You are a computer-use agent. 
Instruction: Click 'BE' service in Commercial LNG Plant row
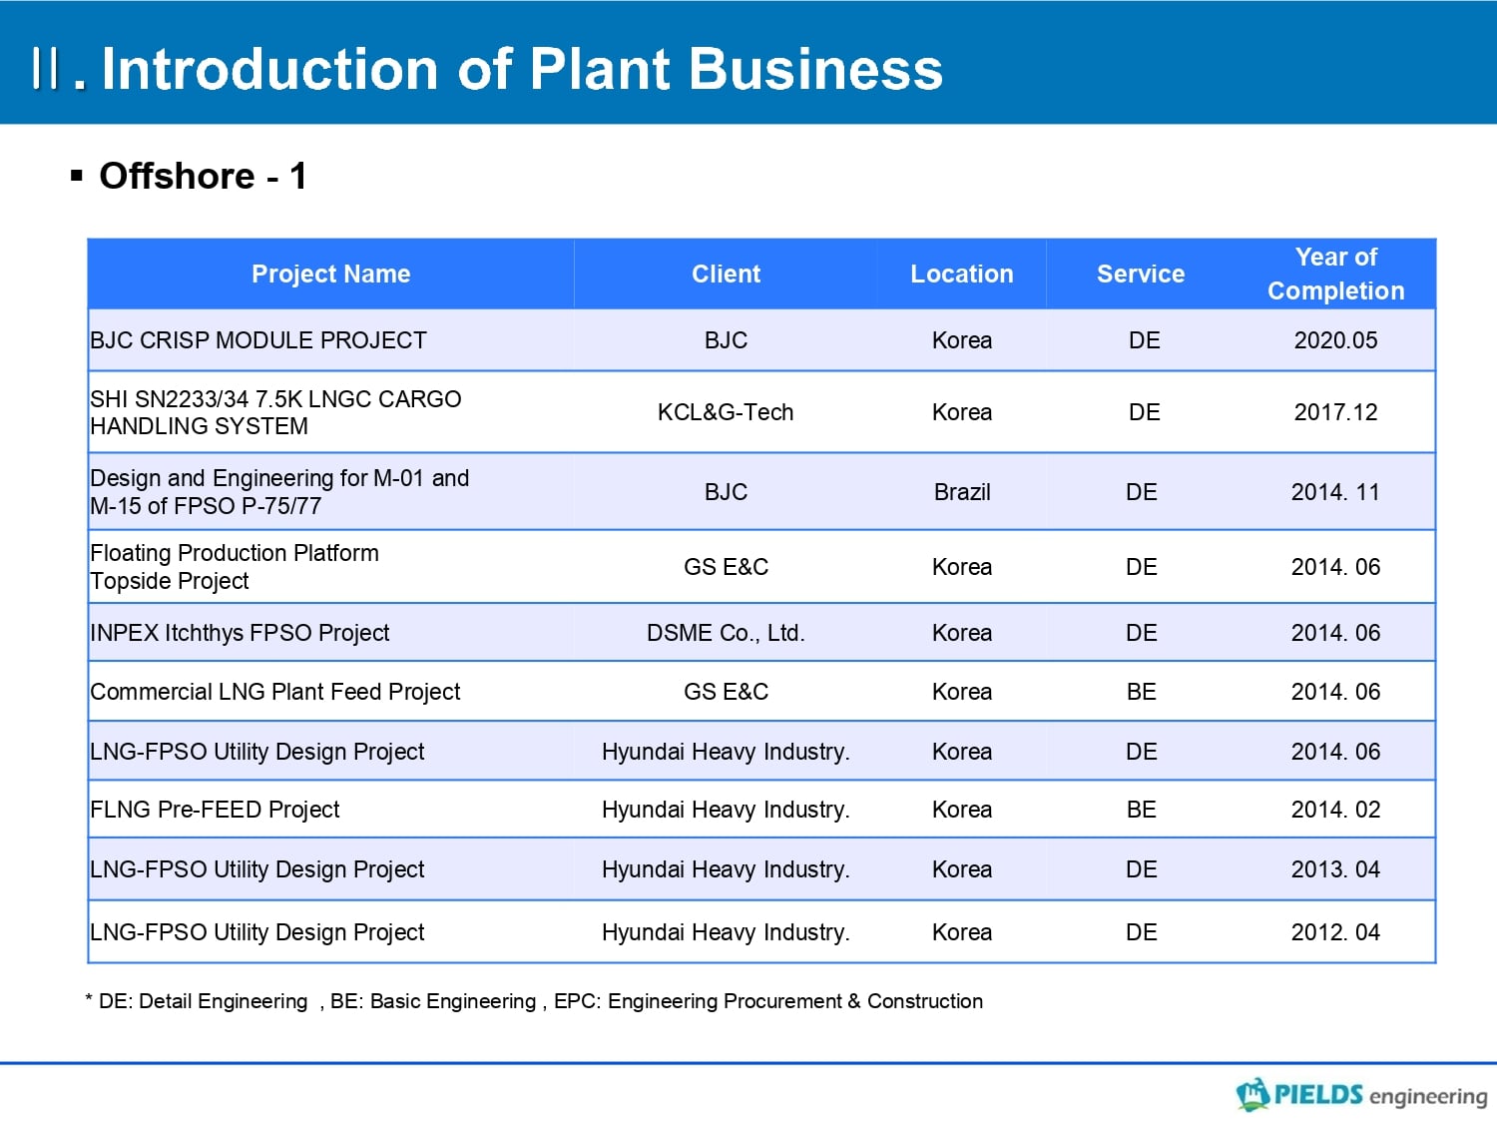(1141, 692)
